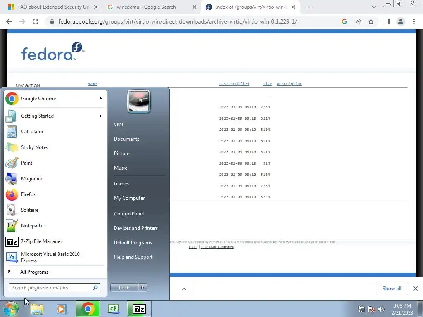Switch to Chrome on taskbar
Screen dimensions: 423x317
click(88, 309)
